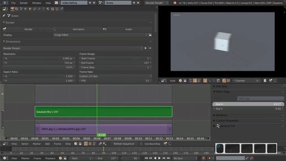The image size is (286, 161).
Task: Click the Size X slider field
Action: coord(248,104)
